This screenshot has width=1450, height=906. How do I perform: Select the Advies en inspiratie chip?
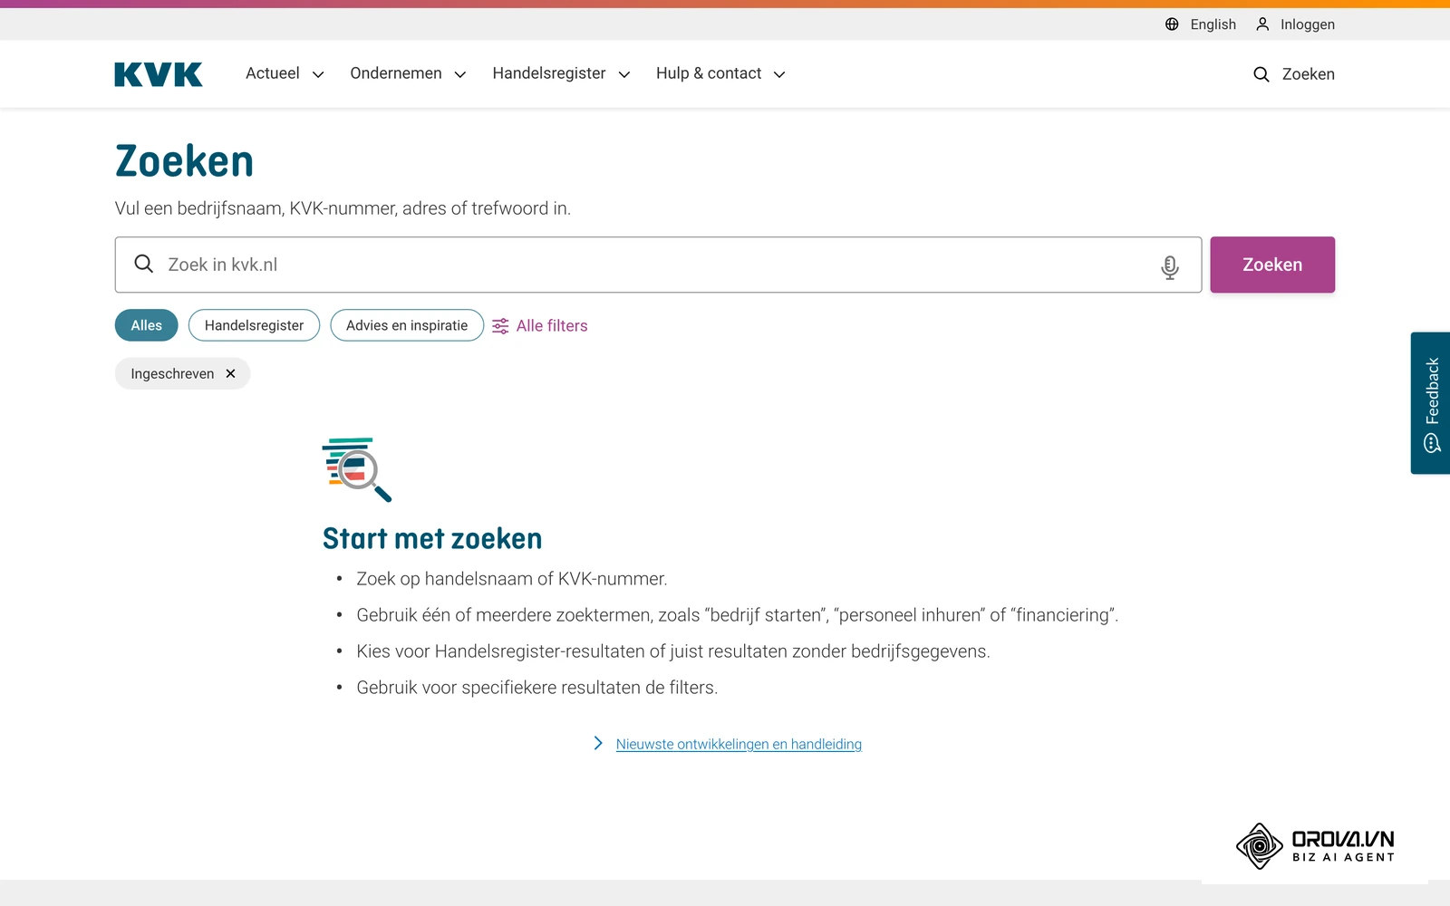pos(407,325)
